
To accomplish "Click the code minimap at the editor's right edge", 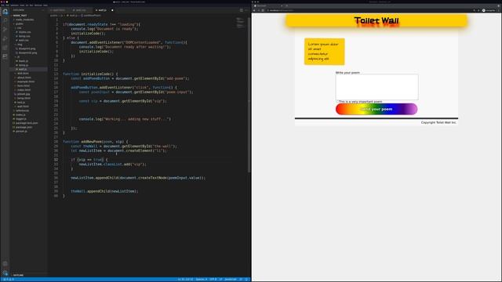I will click(241, 23).
